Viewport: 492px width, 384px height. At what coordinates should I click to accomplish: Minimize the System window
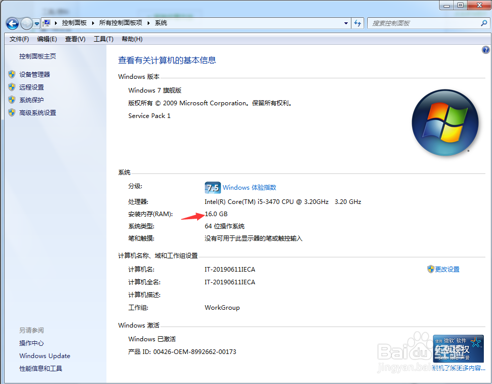coord(446,5)
